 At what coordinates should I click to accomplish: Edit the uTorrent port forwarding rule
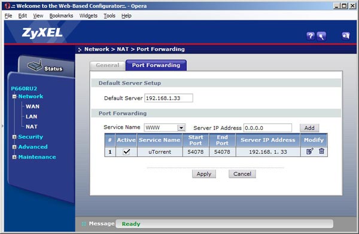(x=309, y=151)
